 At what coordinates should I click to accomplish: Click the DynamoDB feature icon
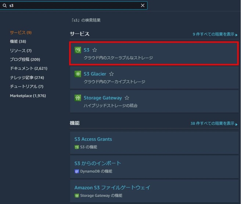click(77, 171)
